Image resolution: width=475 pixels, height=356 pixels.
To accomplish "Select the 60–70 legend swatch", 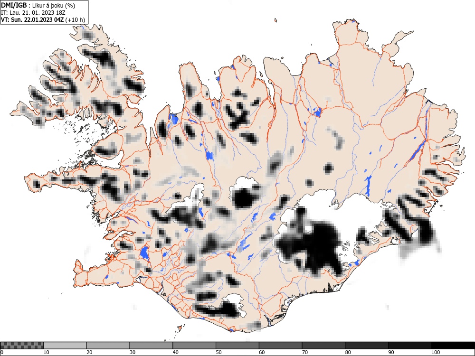I will [280, 346].
